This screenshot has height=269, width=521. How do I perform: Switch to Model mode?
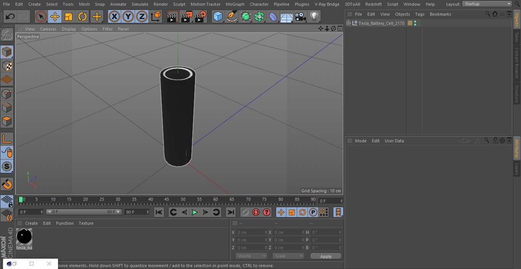(7, 52)
